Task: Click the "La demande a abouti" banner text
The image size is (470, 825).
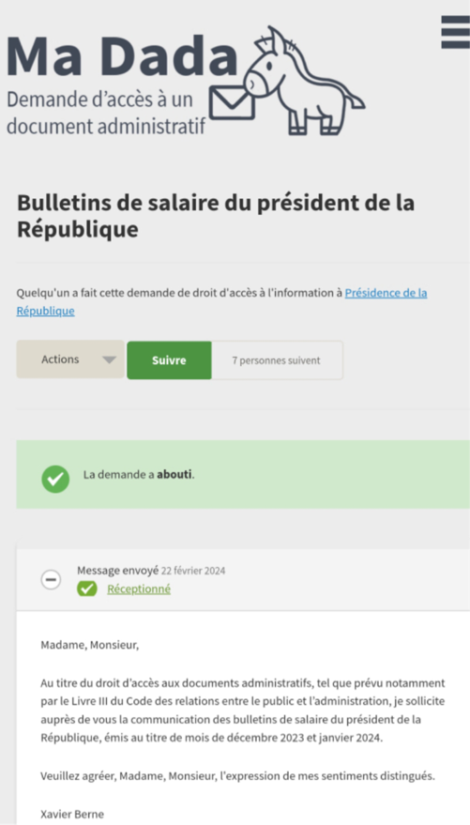Action: tap(140, 475)
